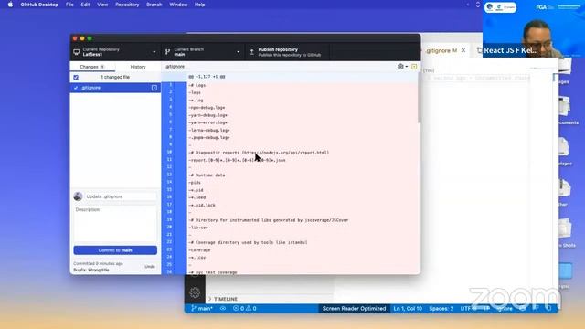Click the .gitignore tab in VS Code
Screen dimensions: 585x329
441,50
